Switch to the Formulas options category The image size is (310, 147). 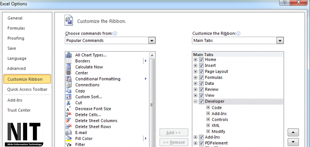[x=16, y=28]
